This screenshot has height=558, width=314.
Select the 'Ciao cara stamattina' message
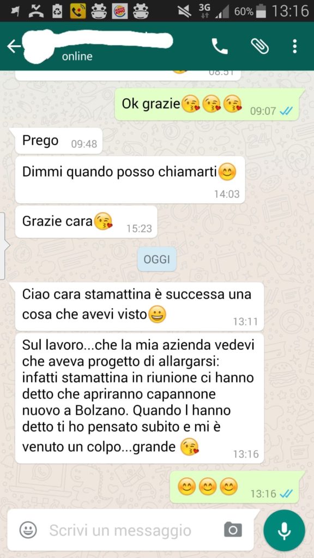click(x=140, y=306)
